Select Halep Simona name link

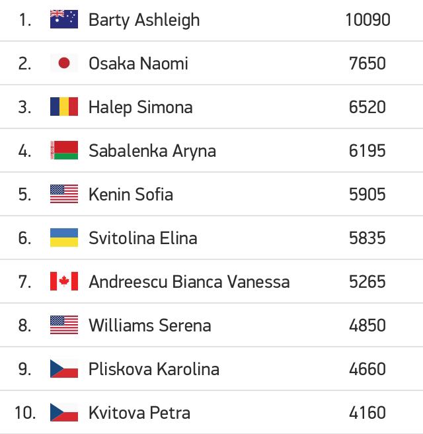pyautogui.click(x=140, y=107)
